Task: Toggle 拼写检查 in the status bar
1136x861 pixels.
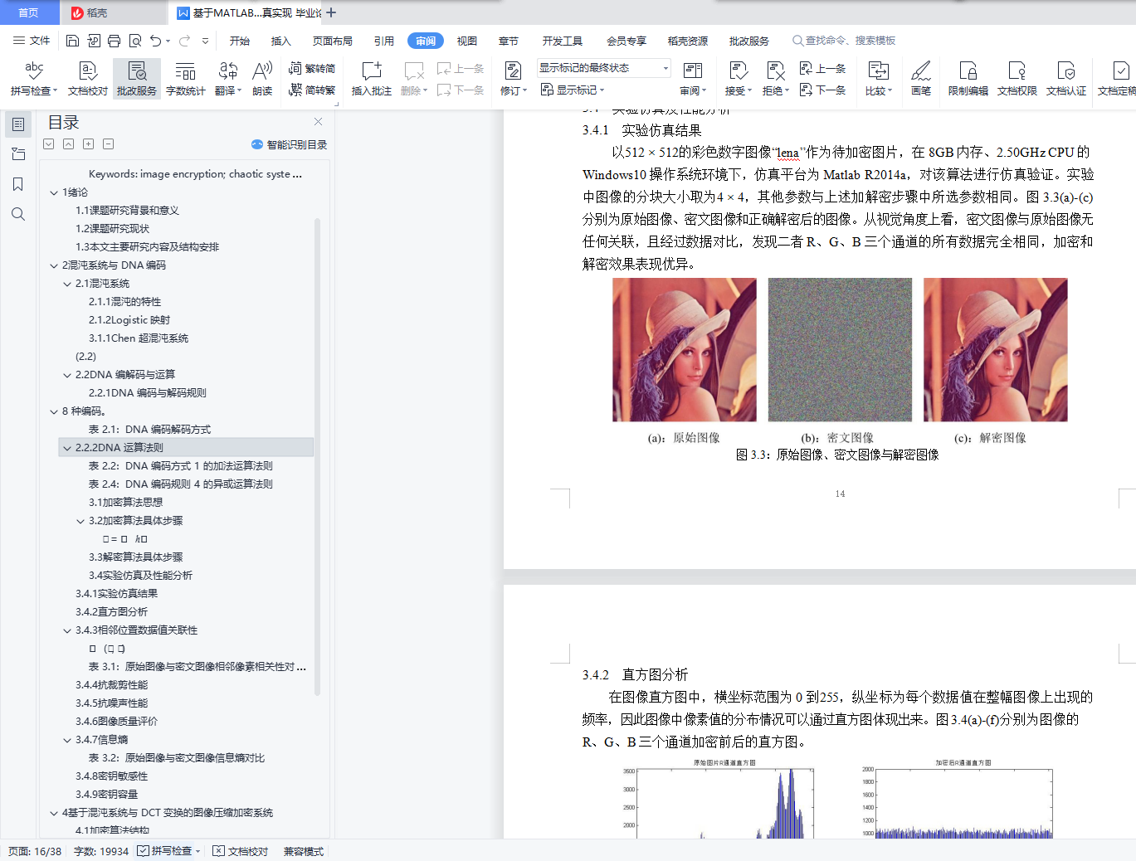Action: tap(165, 851)
